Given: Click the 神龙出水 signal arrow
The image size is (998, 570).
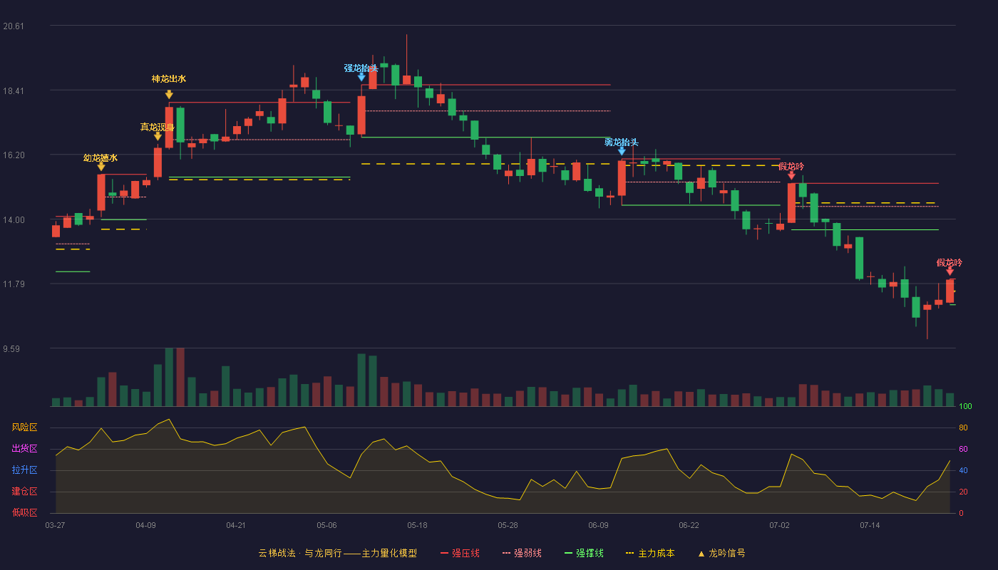Looking at the screenshot, I should (169, 94).
